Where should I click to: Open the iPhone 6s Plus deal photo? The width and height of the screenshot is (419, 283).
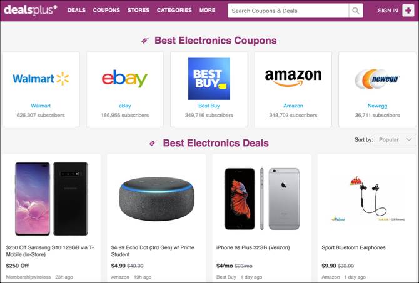point(261,197)
